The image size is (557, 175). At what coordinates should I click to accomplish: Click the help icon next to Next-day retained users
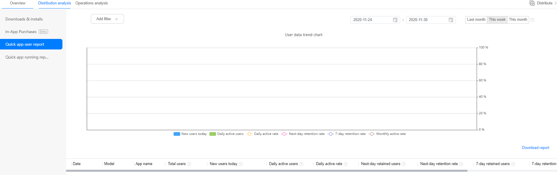pyautogui.click(x=404, y=164)
